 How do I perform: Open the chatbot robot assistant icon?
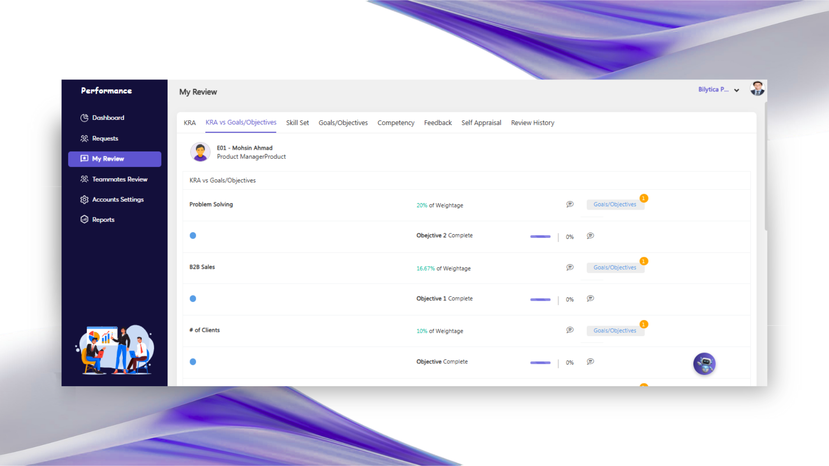click(704, 364)
